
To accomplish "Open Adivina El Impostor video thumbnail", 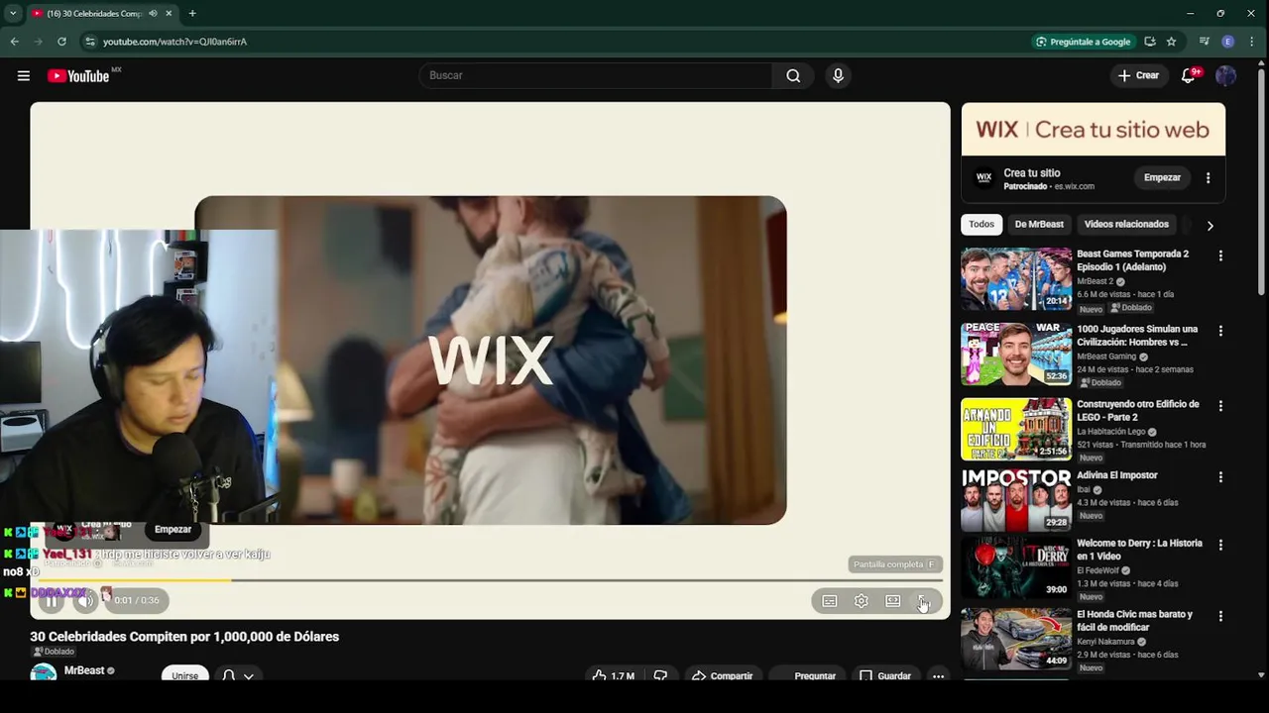I will [x=1016, y=501].
